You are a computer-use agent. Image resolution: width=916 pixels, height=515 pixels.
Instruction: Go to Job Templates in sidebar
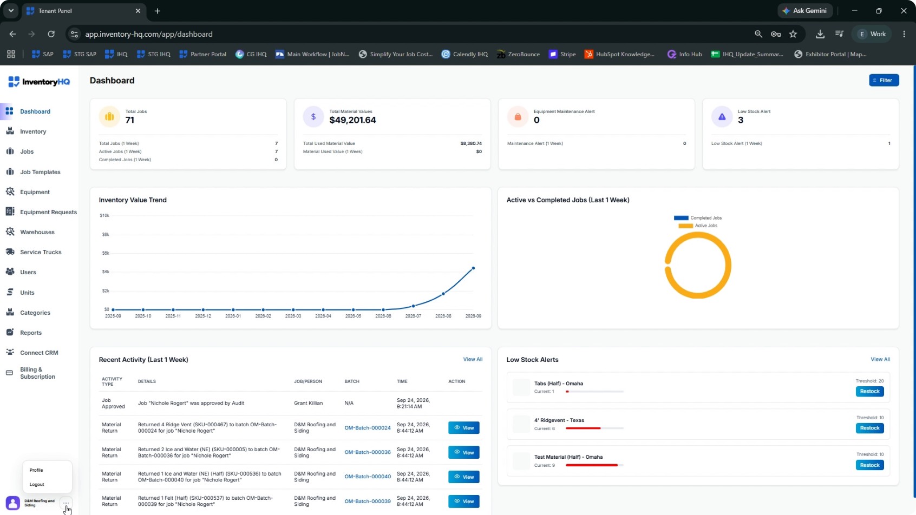tap(40, 172)
